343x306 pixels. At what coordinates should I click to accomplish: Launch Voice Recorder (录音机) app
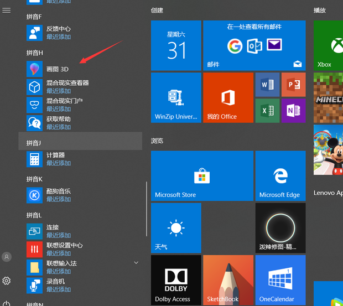point(84,286)
